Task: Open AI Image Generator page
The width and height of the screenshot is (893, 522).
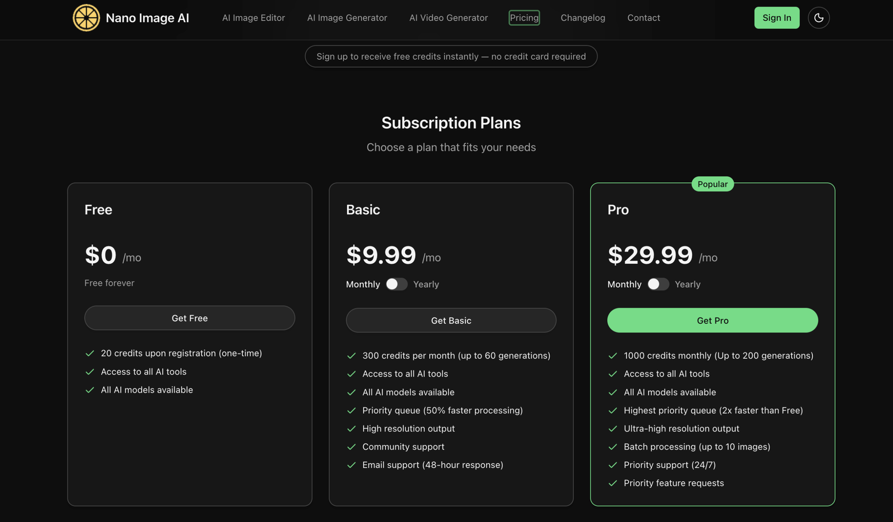Action: point(347,18)
